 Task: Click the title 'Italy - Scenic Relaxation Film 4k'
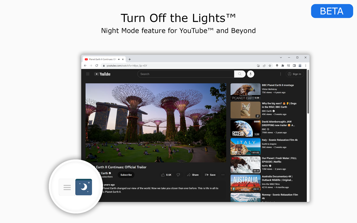click(x=280, y=140)
